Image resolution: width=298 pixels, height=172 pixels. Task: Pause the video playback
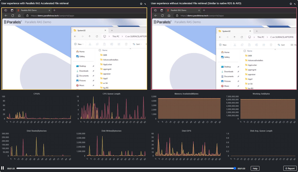[3, 168]
